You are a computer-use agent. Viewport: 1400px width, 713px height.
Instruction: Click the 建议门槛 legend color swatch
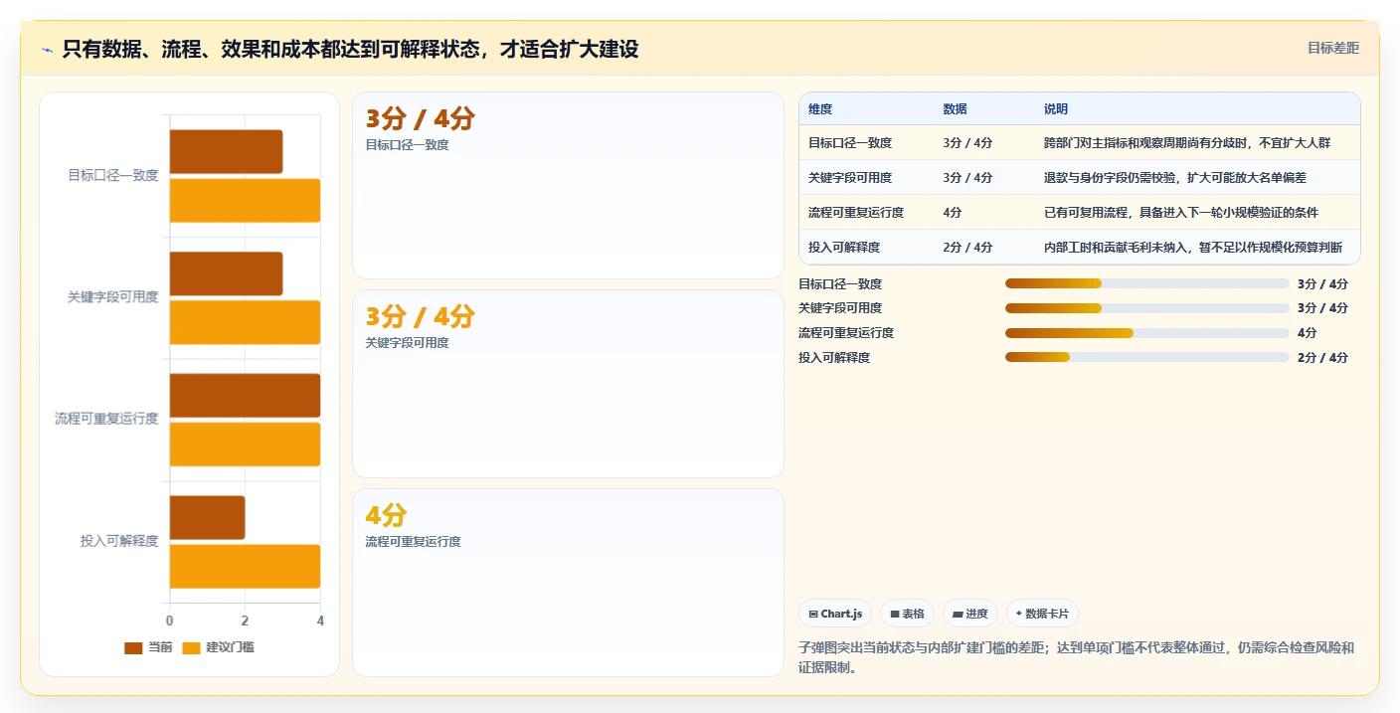[x=192, y=648]
